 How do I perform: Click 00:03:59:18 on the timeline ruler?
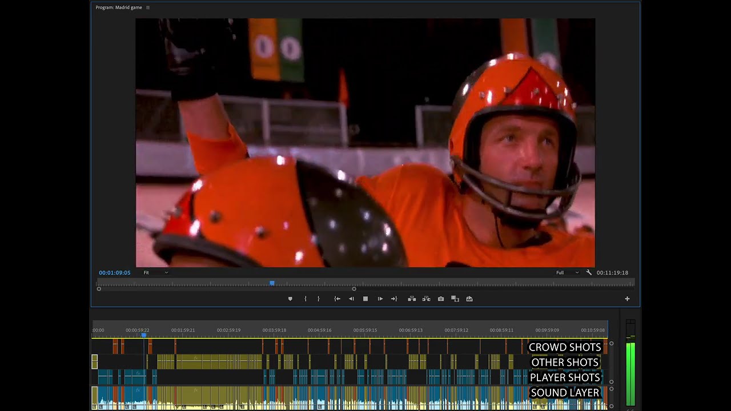[274, 330]
